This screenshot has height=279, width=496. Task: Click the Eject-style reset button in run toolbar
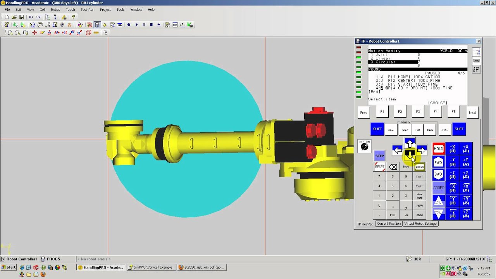coord(158,25)
